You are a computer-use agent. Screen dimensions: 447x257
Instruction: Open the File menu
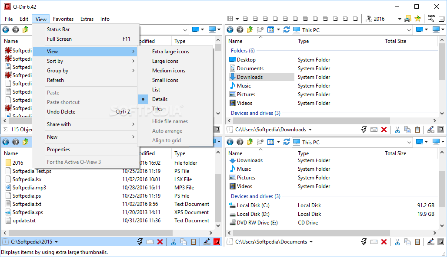click(9, 19)
